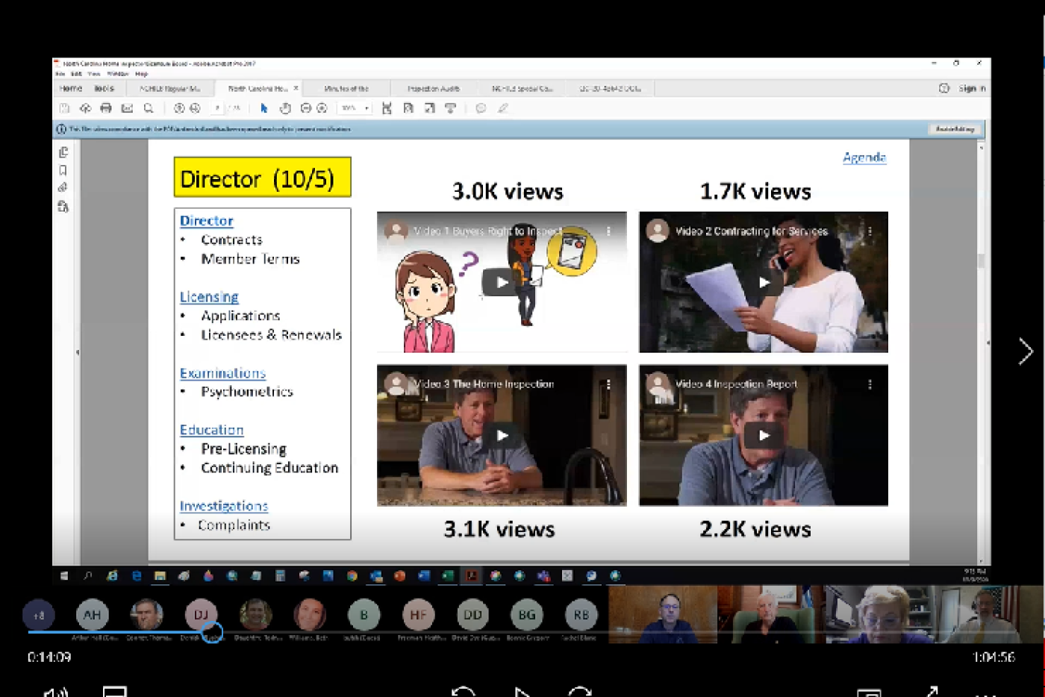Open the standards panel icon in sidebar
This screenshot has height=697, width=1045.
(63, 207)
